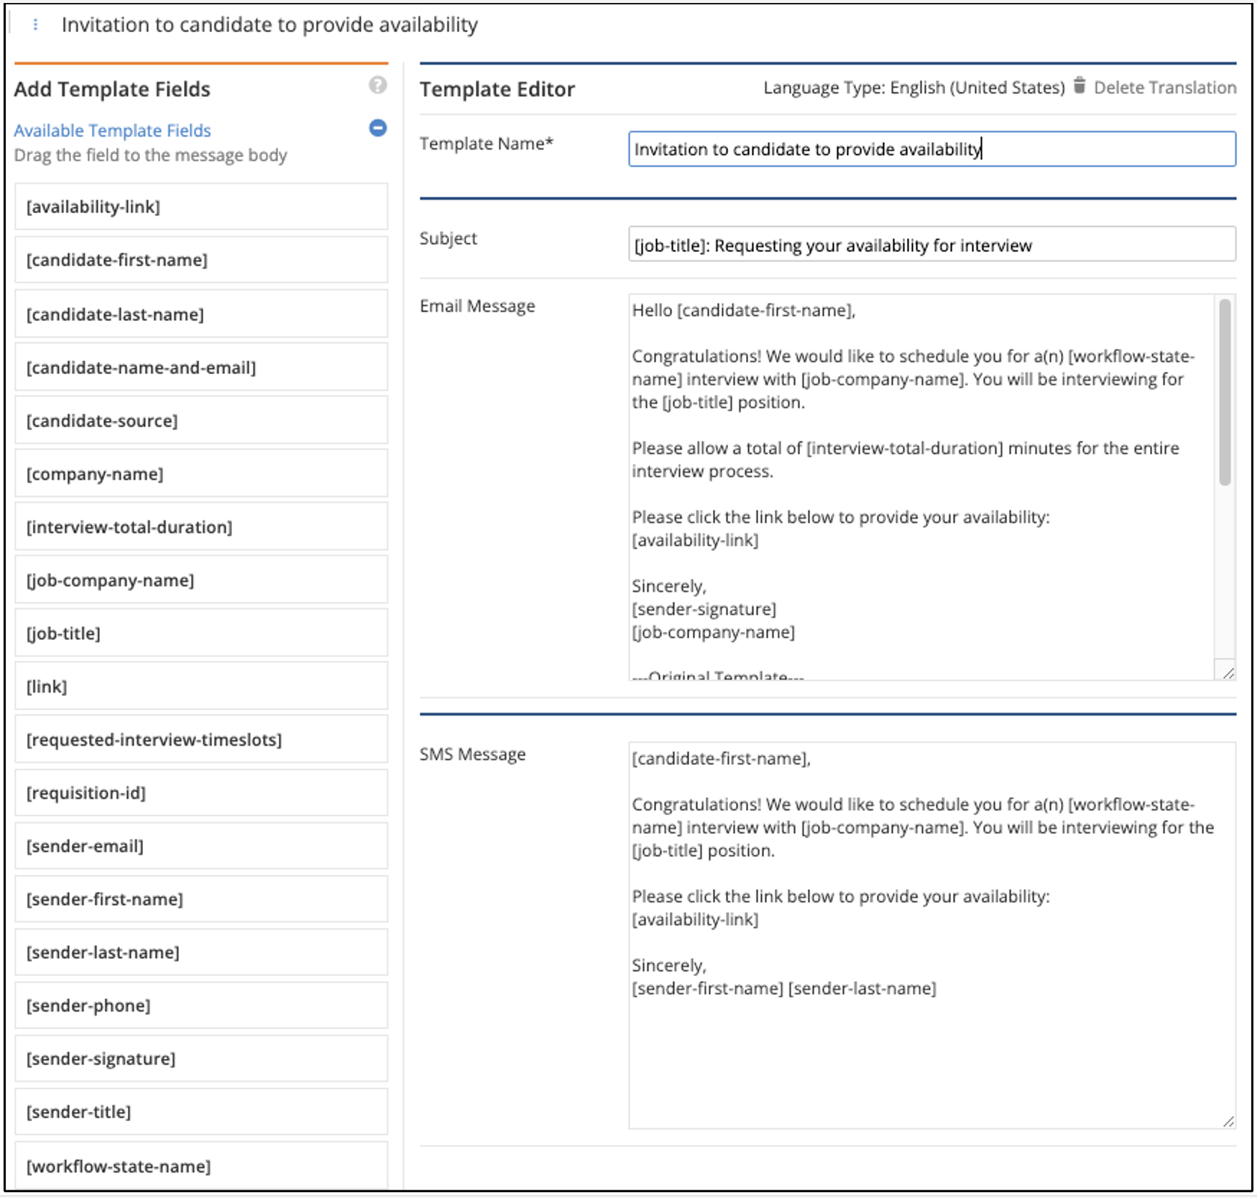Image resolution: width=1257 pixels, height=1198 pixels.
Task: Click the Email Message label
Action: pyautogui.click(x=477, y=306)
